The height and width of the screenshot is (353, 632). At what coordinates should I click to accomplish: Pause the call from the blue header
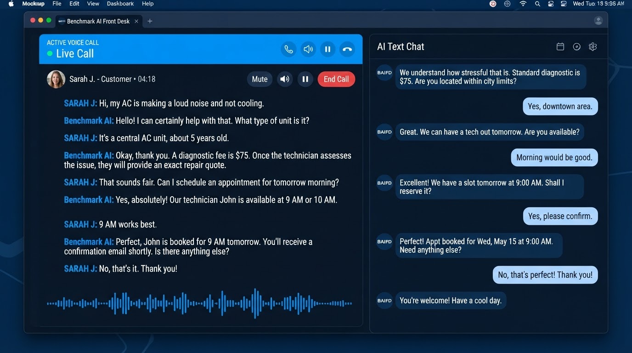point(327,49)
